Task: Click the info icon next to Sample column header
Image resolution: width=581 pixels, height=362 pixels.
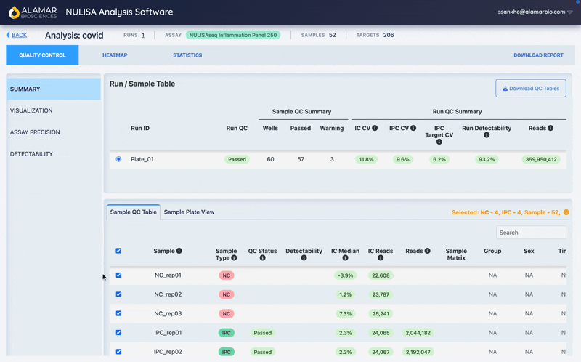Action: pos(179,251)
